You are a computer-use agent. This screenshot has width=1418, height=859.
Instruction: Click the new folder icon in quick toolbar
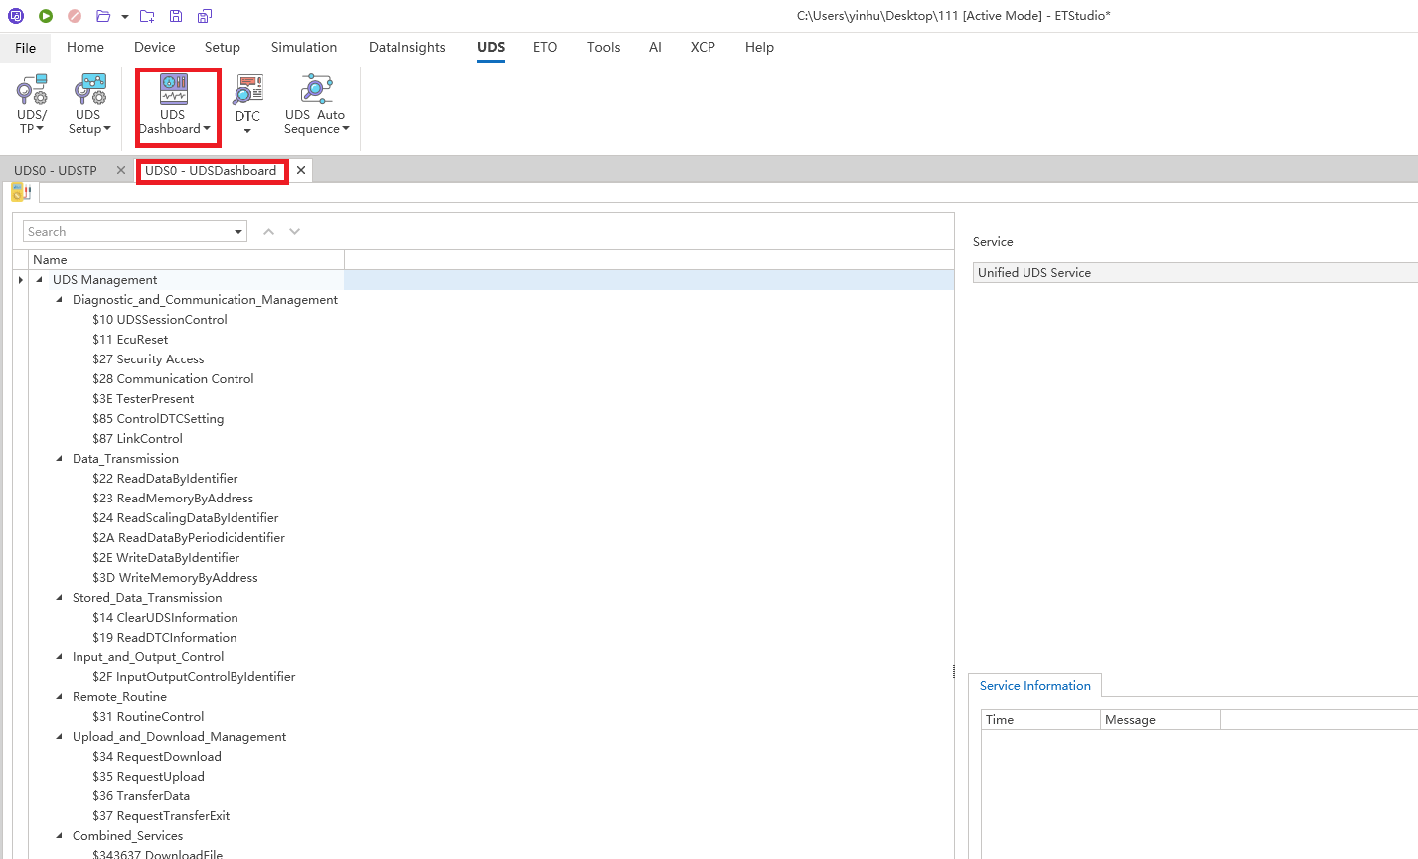(x=147, y=16)
